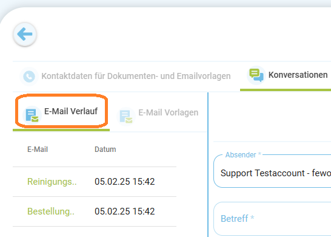Sort by the Datum column header
The image size is (331, 237).
point(105,149)
